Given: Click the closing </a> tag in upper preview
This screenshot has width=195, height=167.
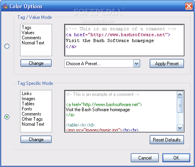Looking at the screenshot, I should [71, 46].
